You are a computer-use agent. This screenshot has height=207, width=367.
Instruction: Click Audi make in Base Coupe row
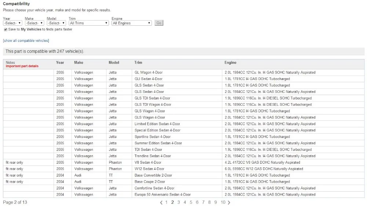(x=78, y=182)
